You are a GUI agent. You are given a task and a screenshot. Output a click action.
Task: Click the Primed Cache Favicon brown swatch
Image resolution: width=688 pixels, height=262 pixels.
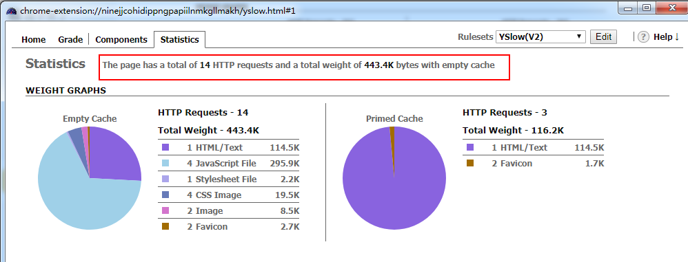(470, 163)
